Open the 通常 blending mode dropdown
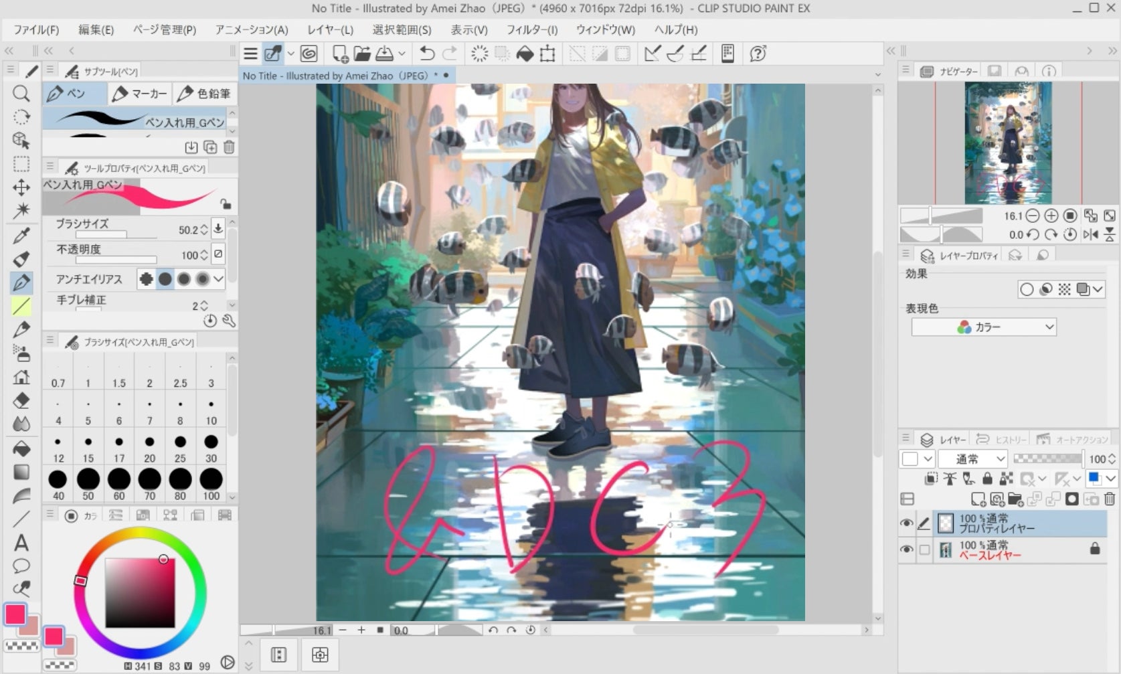 click(x=972, y=459)
